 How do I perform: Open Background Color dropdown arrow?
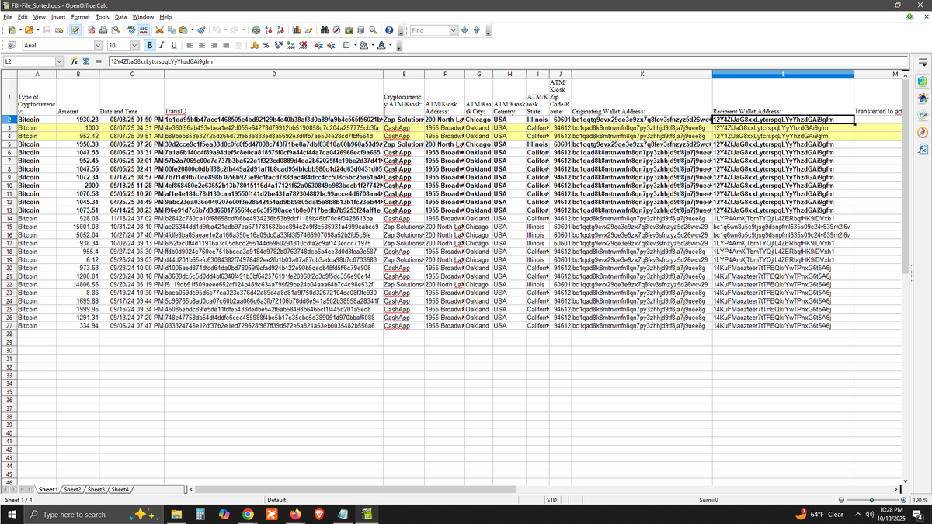373,46
